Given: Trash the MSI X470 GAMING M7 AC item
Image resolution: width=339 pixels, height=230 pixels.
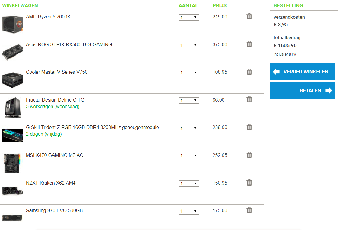Looking at the screenshot, I should point(249,155).
